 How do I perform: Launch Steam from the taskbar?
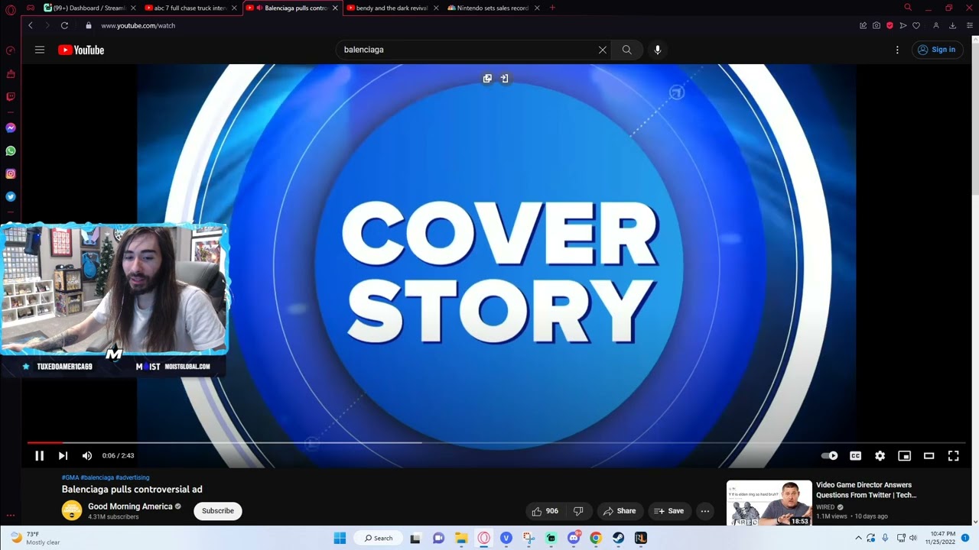pos(618,538)
